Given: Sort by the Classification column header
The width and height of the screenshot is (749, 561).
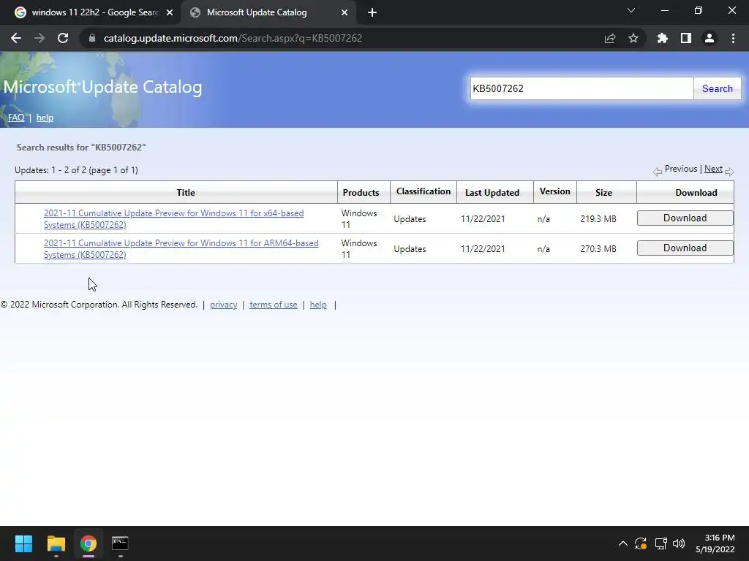Looking at the screenshot, I should pyautogui.click(x=424, y=191).
